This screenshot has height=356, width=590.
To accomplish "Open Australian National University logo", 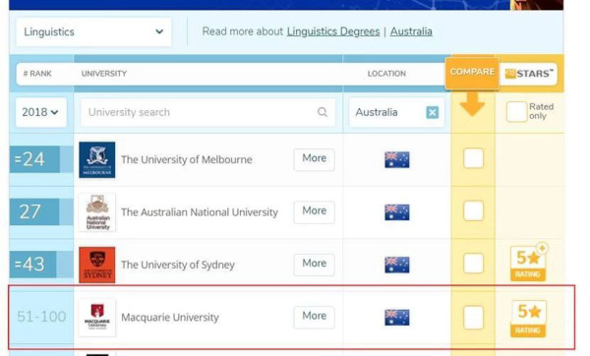I will pos(97,212).
